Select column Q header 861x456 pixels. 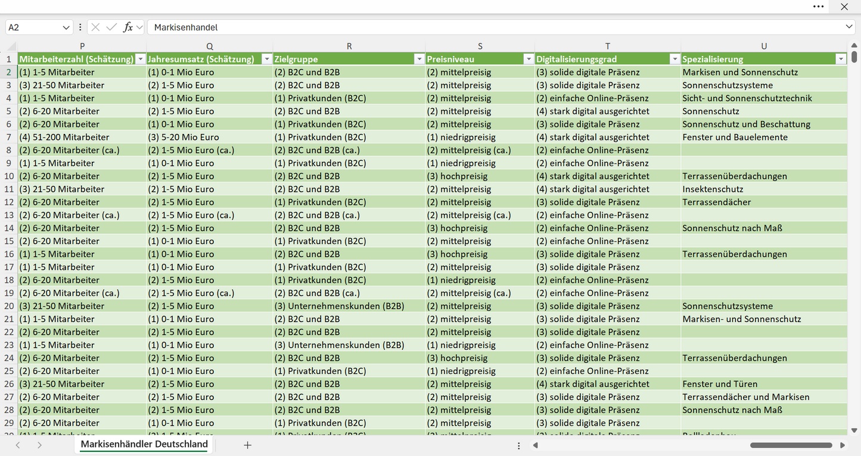210,46
